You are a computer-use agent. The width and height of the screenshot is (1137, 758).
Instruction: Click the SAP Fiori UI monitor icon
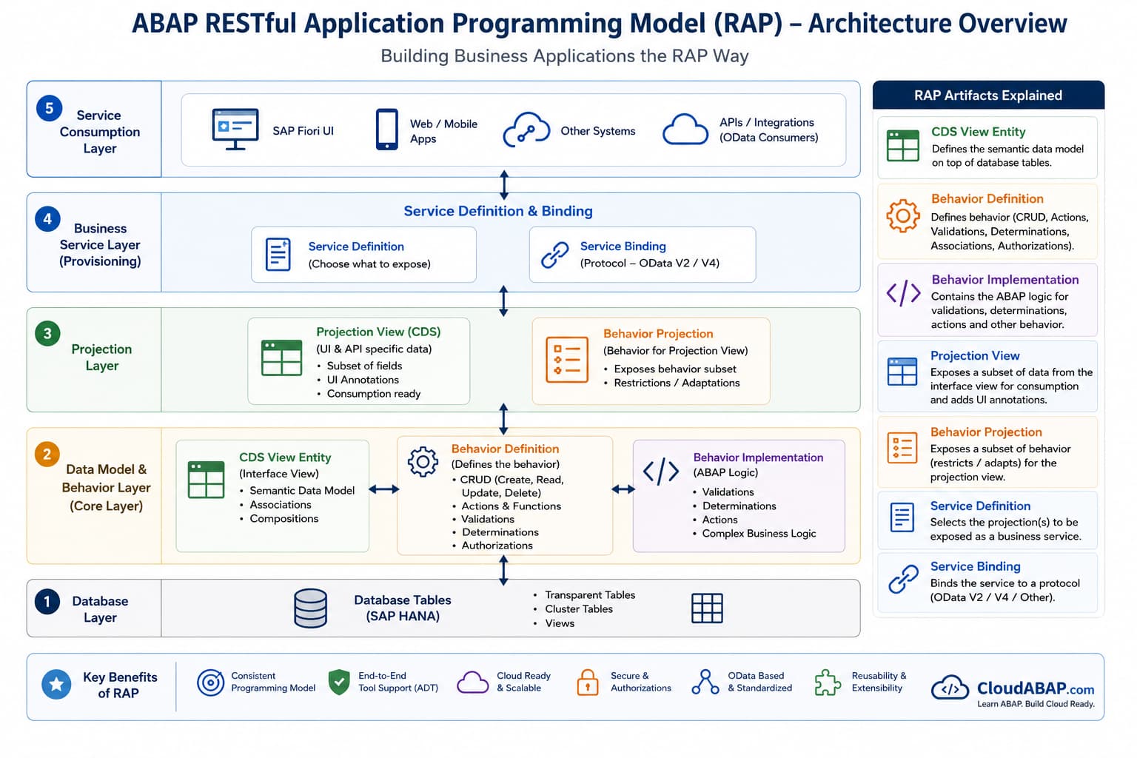click(x=235, y=130)
